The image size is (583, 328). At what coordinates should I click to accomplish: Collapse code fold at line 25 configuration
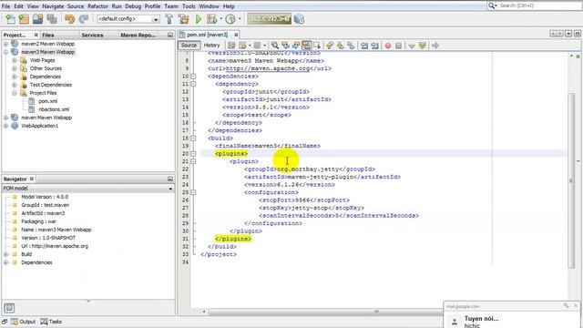(193, 192)
